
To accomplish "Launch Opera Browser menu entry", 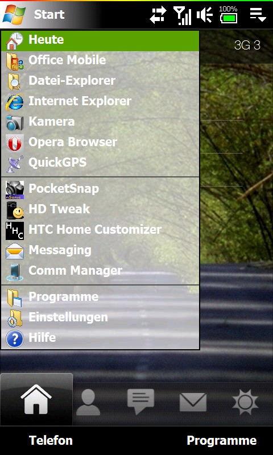I will tap(100, 142).
